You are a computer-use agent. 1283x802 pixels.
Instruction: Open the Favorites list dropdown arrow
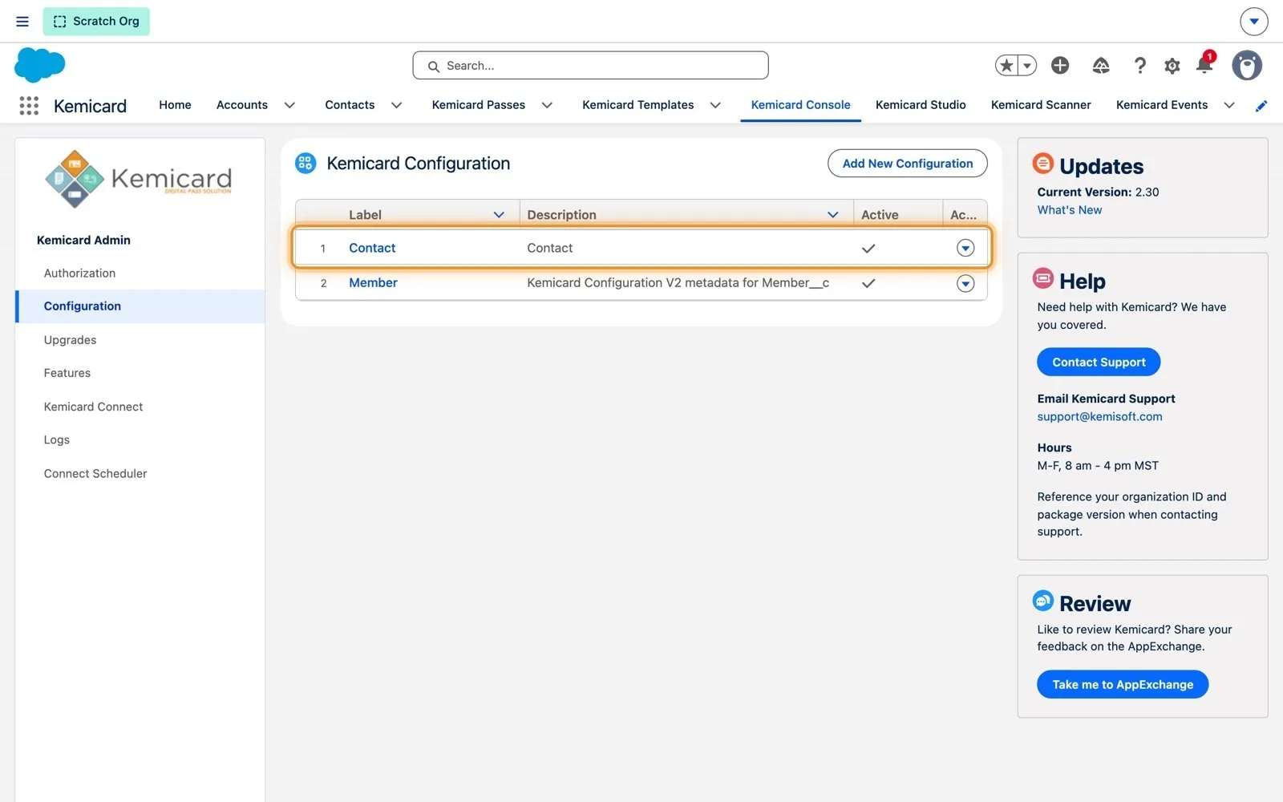[1027, 66]
